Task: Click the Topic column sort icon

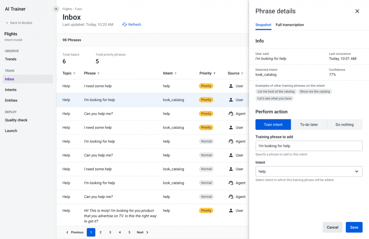Action: (74, 73)
